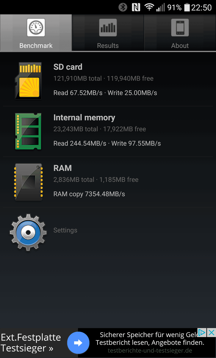Switch to the About tab label

[180, 46]
